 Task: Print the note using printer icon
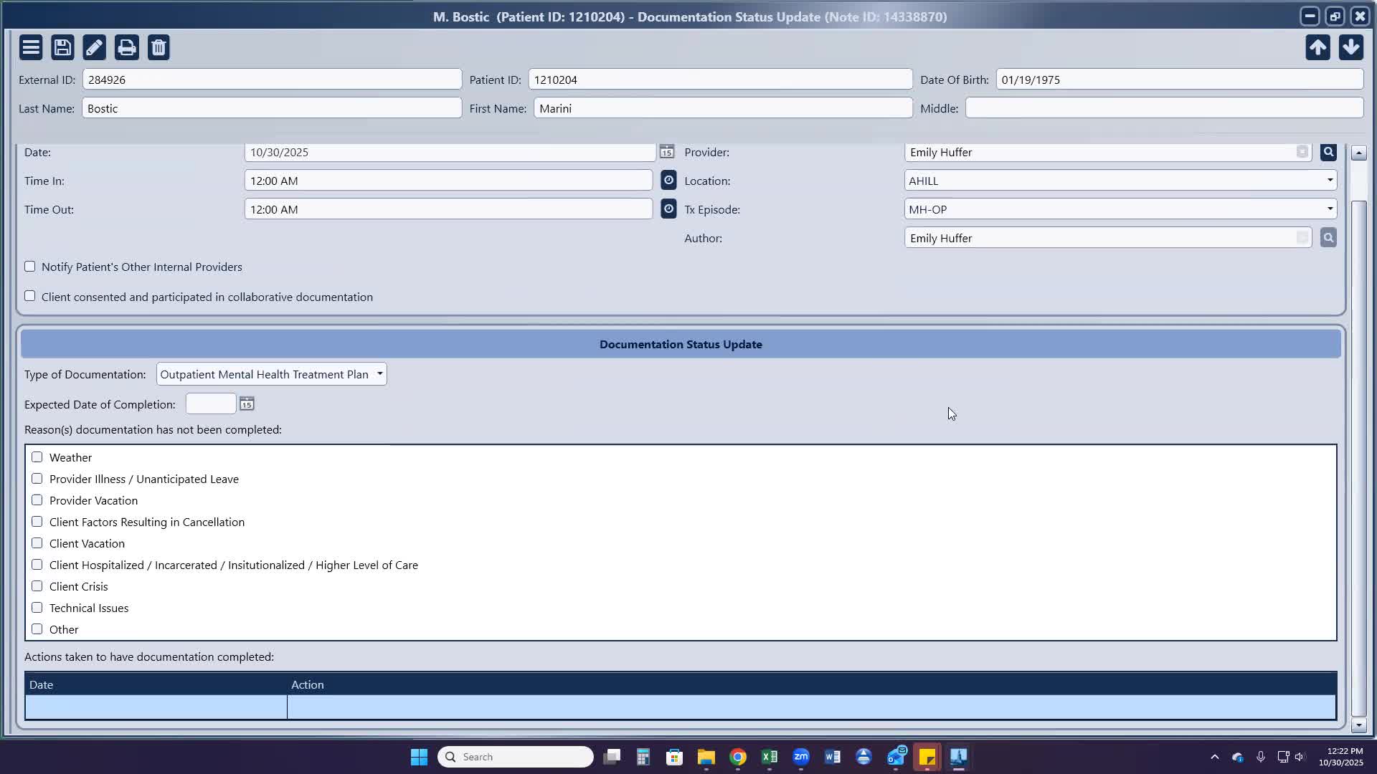tap(127, 47)
